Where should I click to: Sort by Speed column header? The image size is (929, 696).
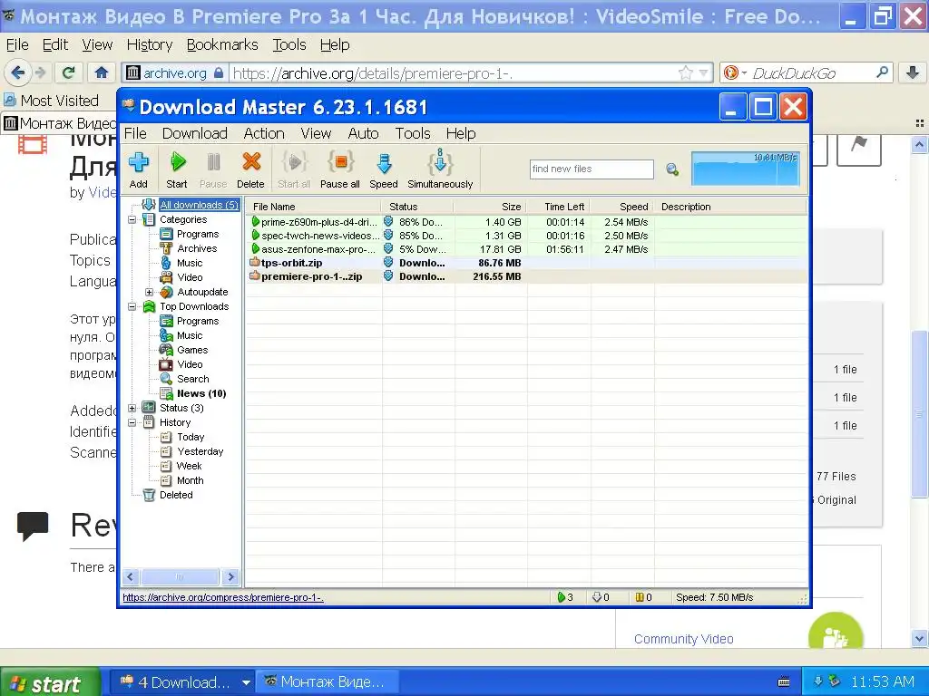point(622,207)
